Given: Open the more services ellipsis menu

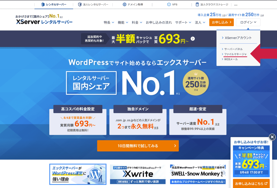Looking at the screenshot, I should tap(236, 5).
